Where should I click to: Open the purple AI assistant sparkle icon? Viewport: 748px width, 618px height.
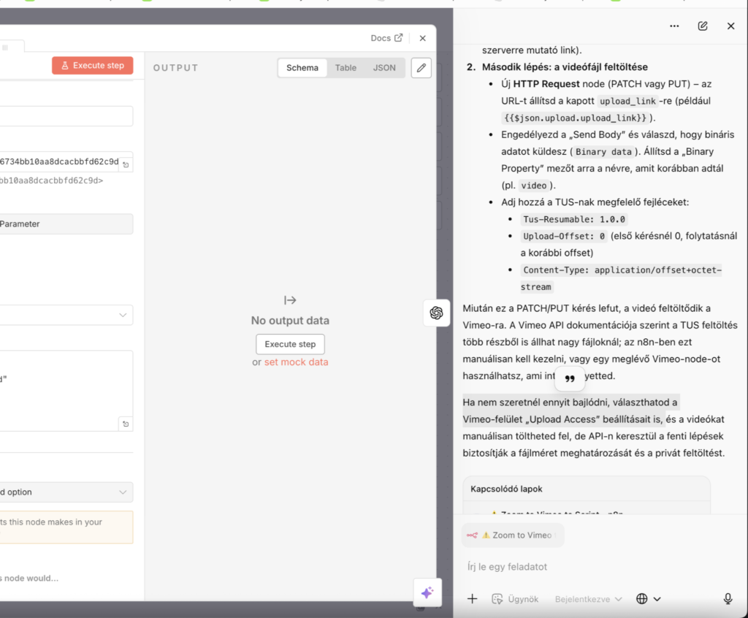[427, 592]
